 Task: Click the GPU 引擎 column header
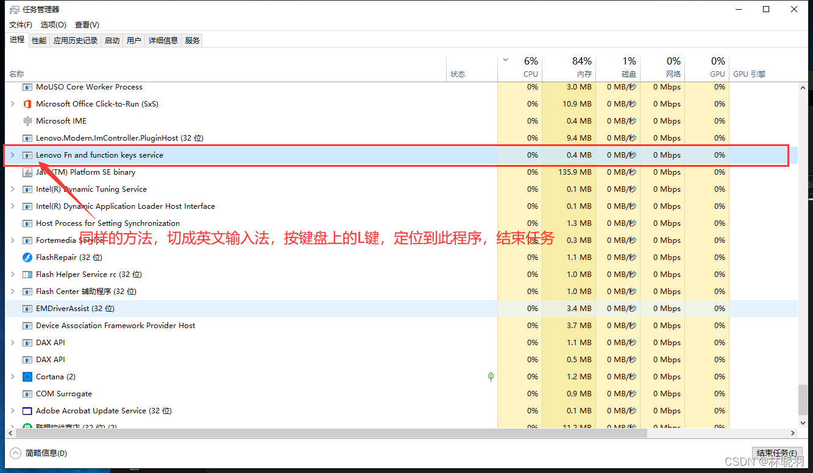tap(763, 67)
